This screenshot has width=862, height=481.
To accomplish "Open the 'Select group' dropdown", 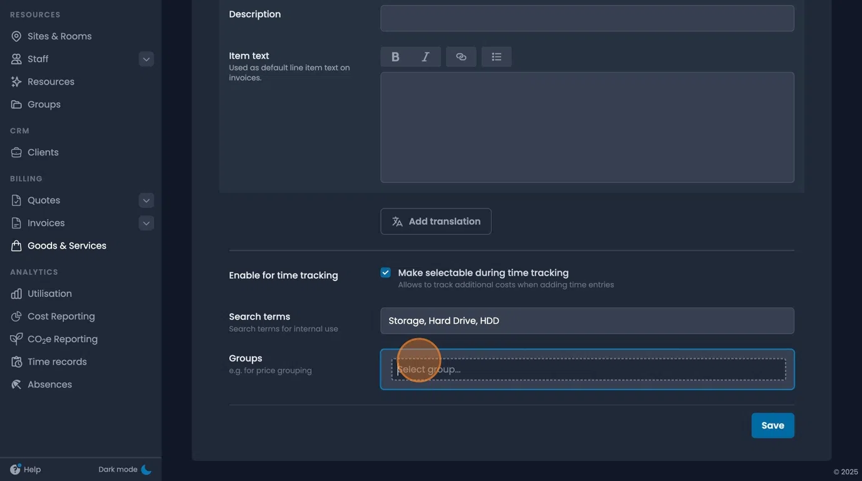I will point(587,369).
